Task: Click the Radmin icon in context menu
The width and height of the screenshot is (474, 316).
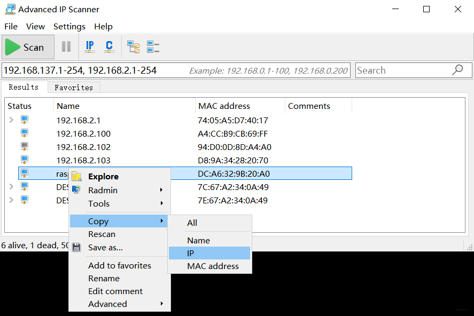Action: pos(76,189)
